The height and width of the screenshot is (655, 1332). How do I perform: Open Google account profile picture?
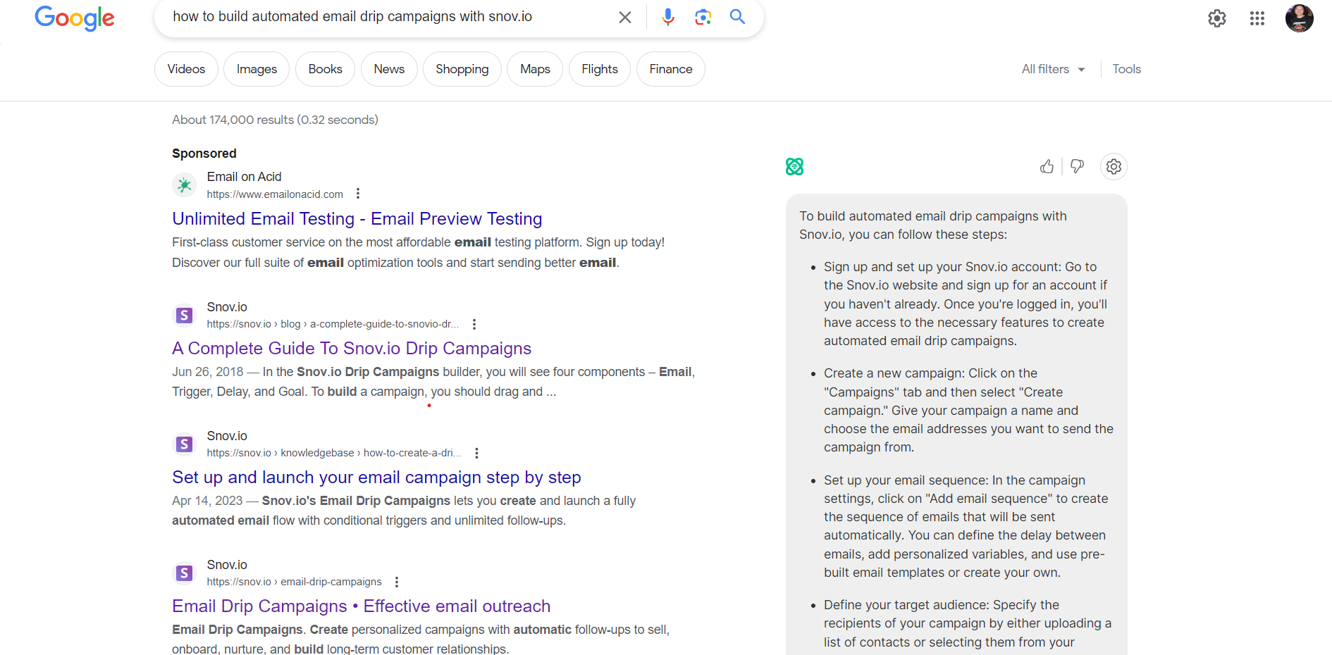(1299, 18)
